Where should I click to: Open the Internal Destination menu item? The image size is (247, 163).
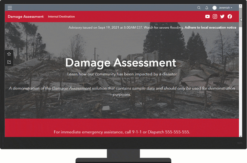tap(61, 17)
